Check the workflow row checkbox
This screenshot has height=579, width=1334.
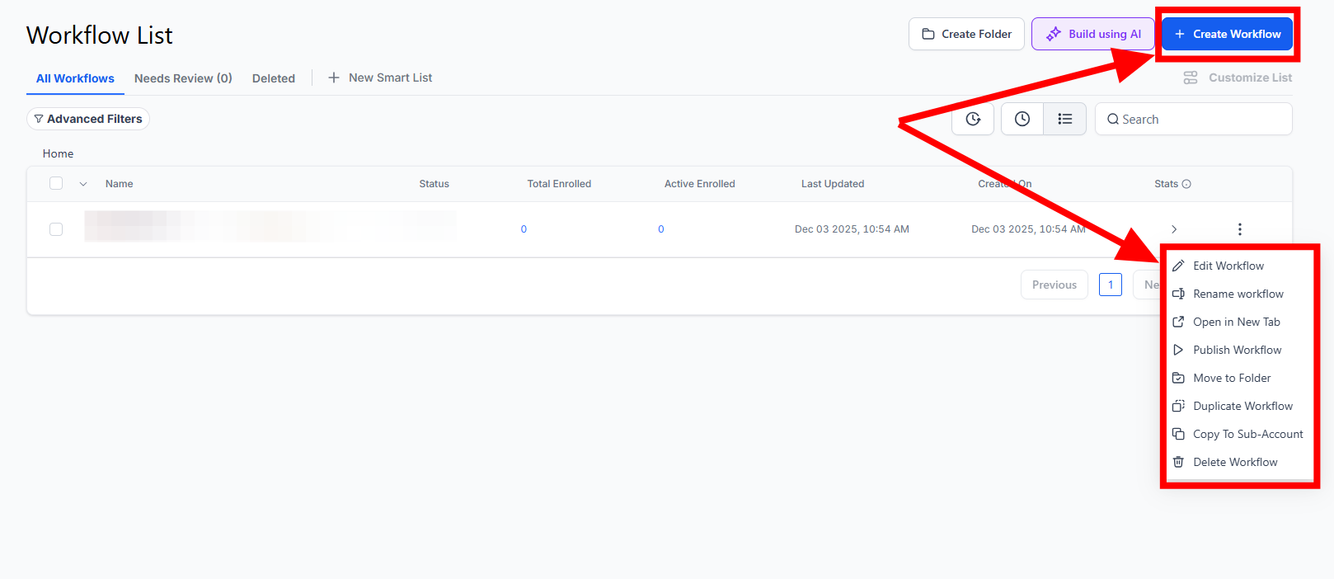click(x=56, y=229)
